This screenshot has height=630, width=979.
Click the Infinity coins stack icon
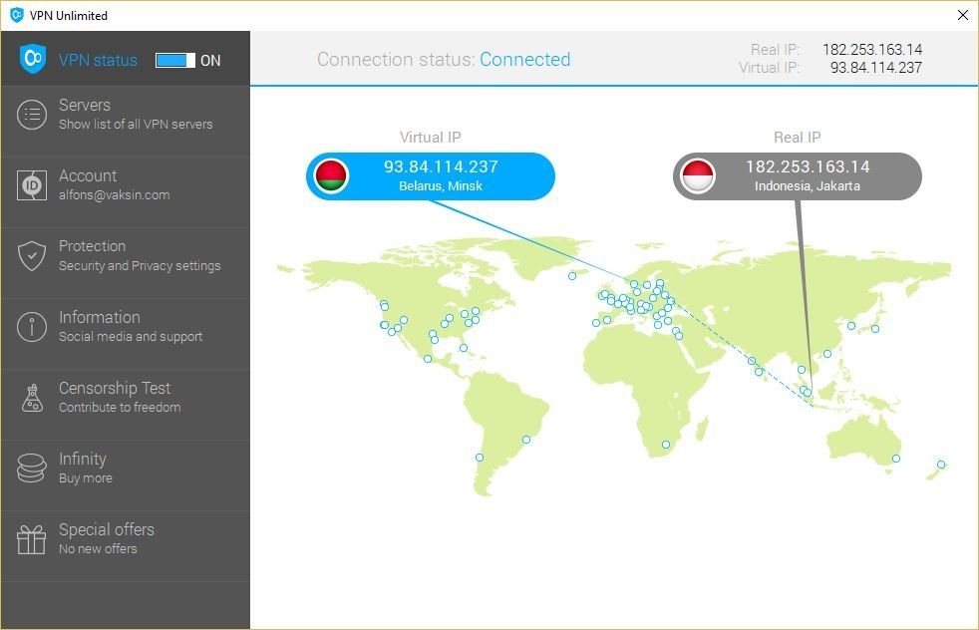[x=32, y=469]
